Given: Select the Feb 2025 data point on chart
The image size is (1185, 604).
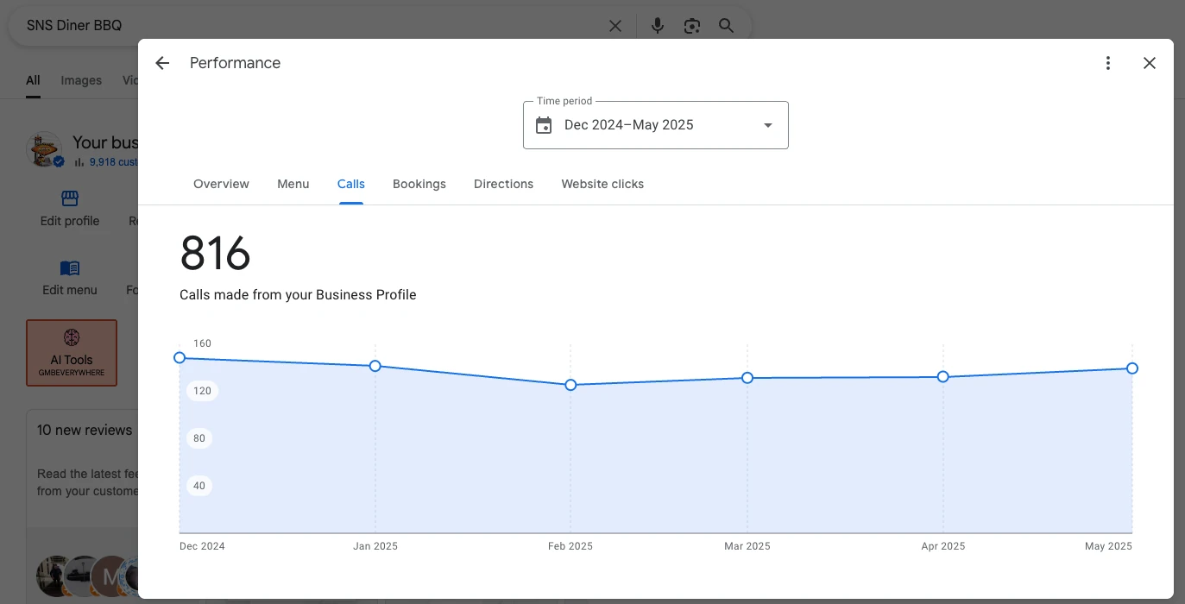Looking at the screenshot, I should point(570,385).
